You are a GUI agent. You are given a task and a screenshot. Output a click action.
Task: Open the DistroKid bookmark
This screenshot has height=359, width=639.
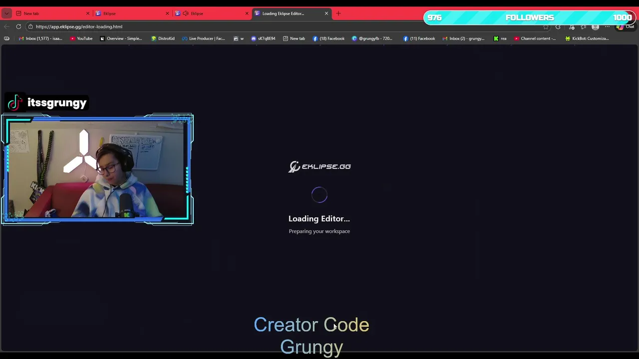coord(163,38)
